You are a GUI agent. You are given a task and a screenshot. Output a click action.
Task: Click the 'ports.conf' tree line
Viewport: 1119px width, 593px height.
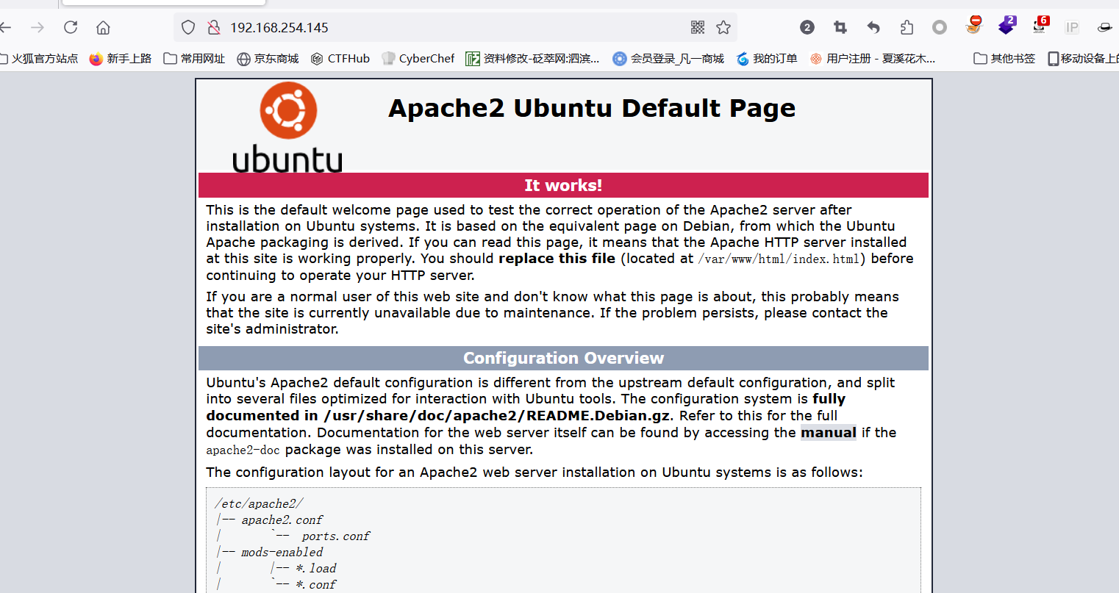point(336,536)
